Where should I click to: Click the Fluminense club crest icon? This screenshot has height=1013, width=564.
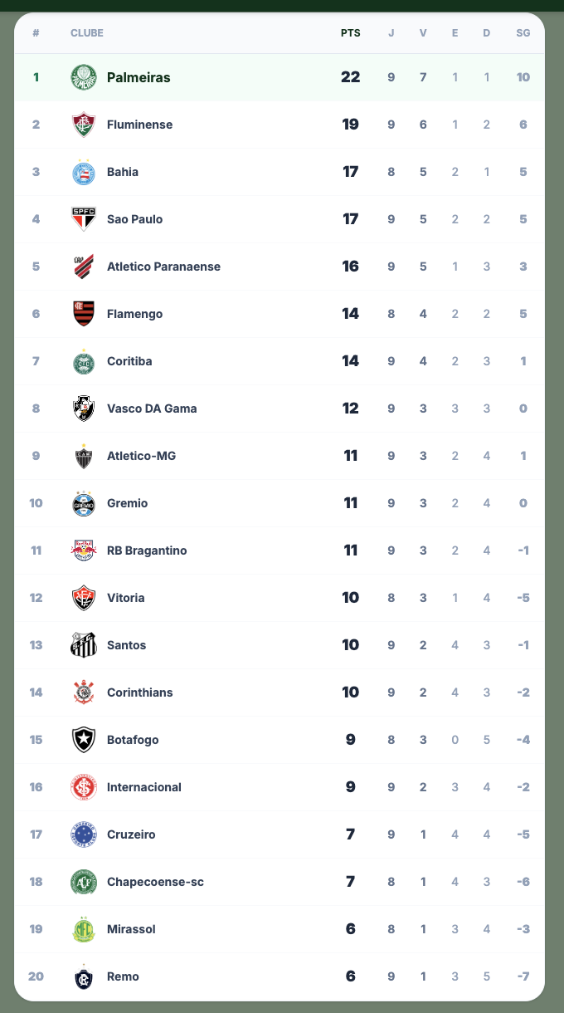click(84, 125)
